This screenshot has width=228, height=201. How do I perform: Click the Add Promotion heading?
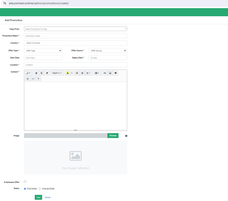14,20
